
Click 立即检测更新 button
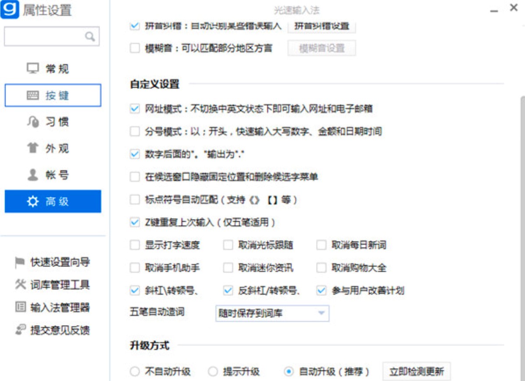click(417, 371)
